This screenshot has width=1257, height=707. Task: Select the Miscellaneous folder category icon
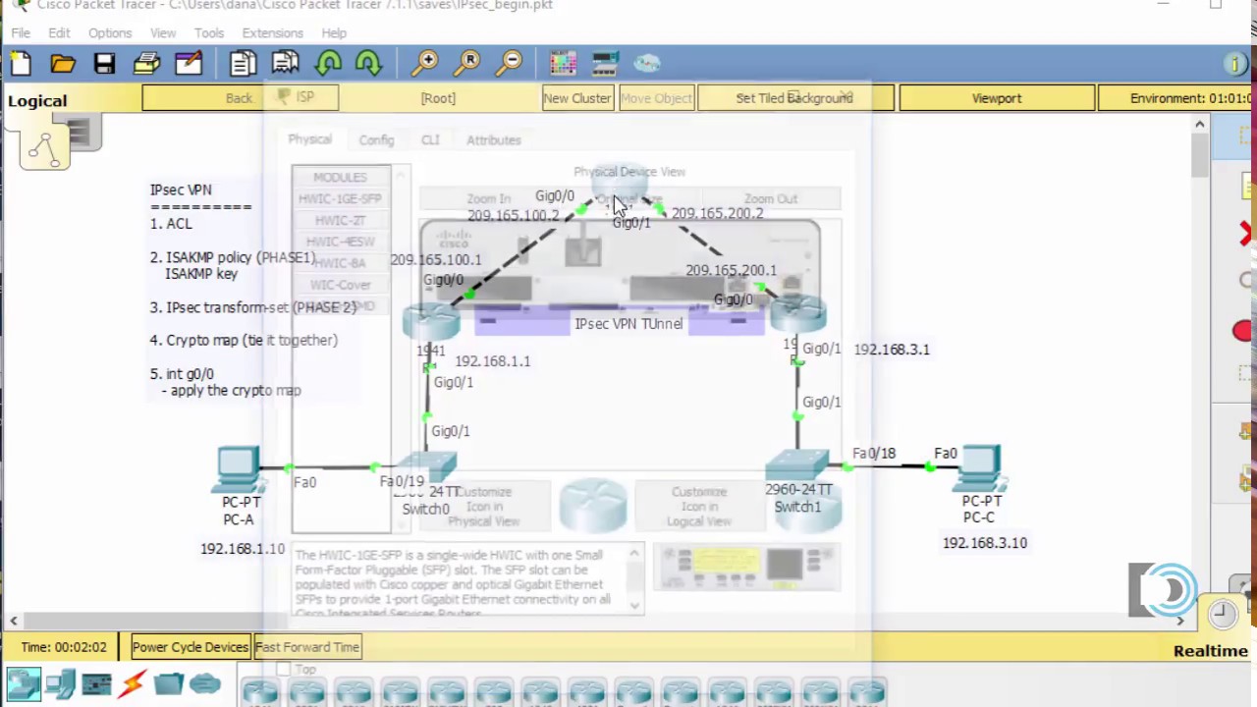pos(169,683)
